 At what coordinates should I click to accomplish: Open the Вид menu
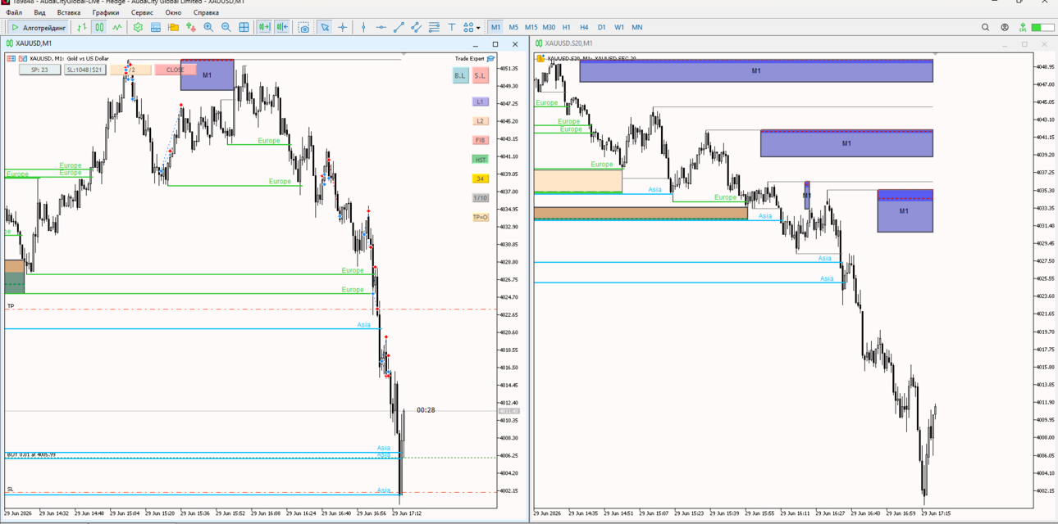coord(39,12)
